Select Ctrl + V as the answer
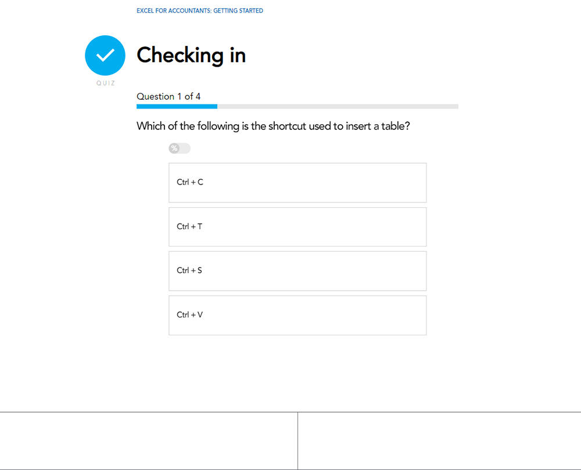Viewport: 581px width, 470px height. tap(297, 315)
